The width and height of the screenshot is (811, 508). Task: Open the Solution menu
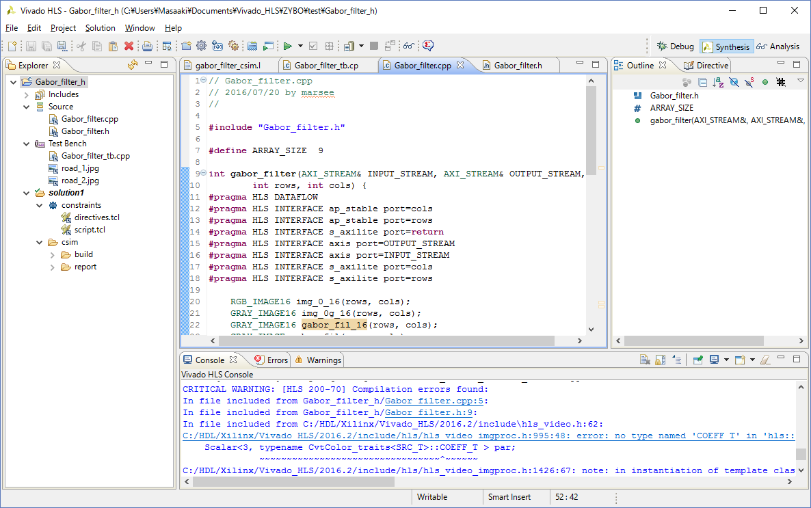pyautogui.click(x=100, y=28)
